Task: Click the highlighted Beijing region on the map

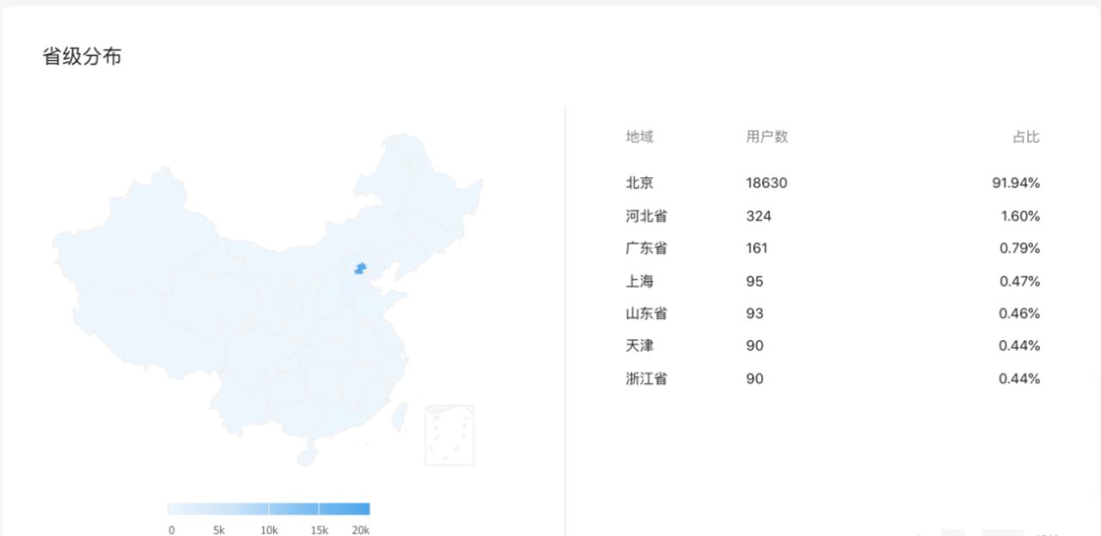Action: (x=360, y=269)
